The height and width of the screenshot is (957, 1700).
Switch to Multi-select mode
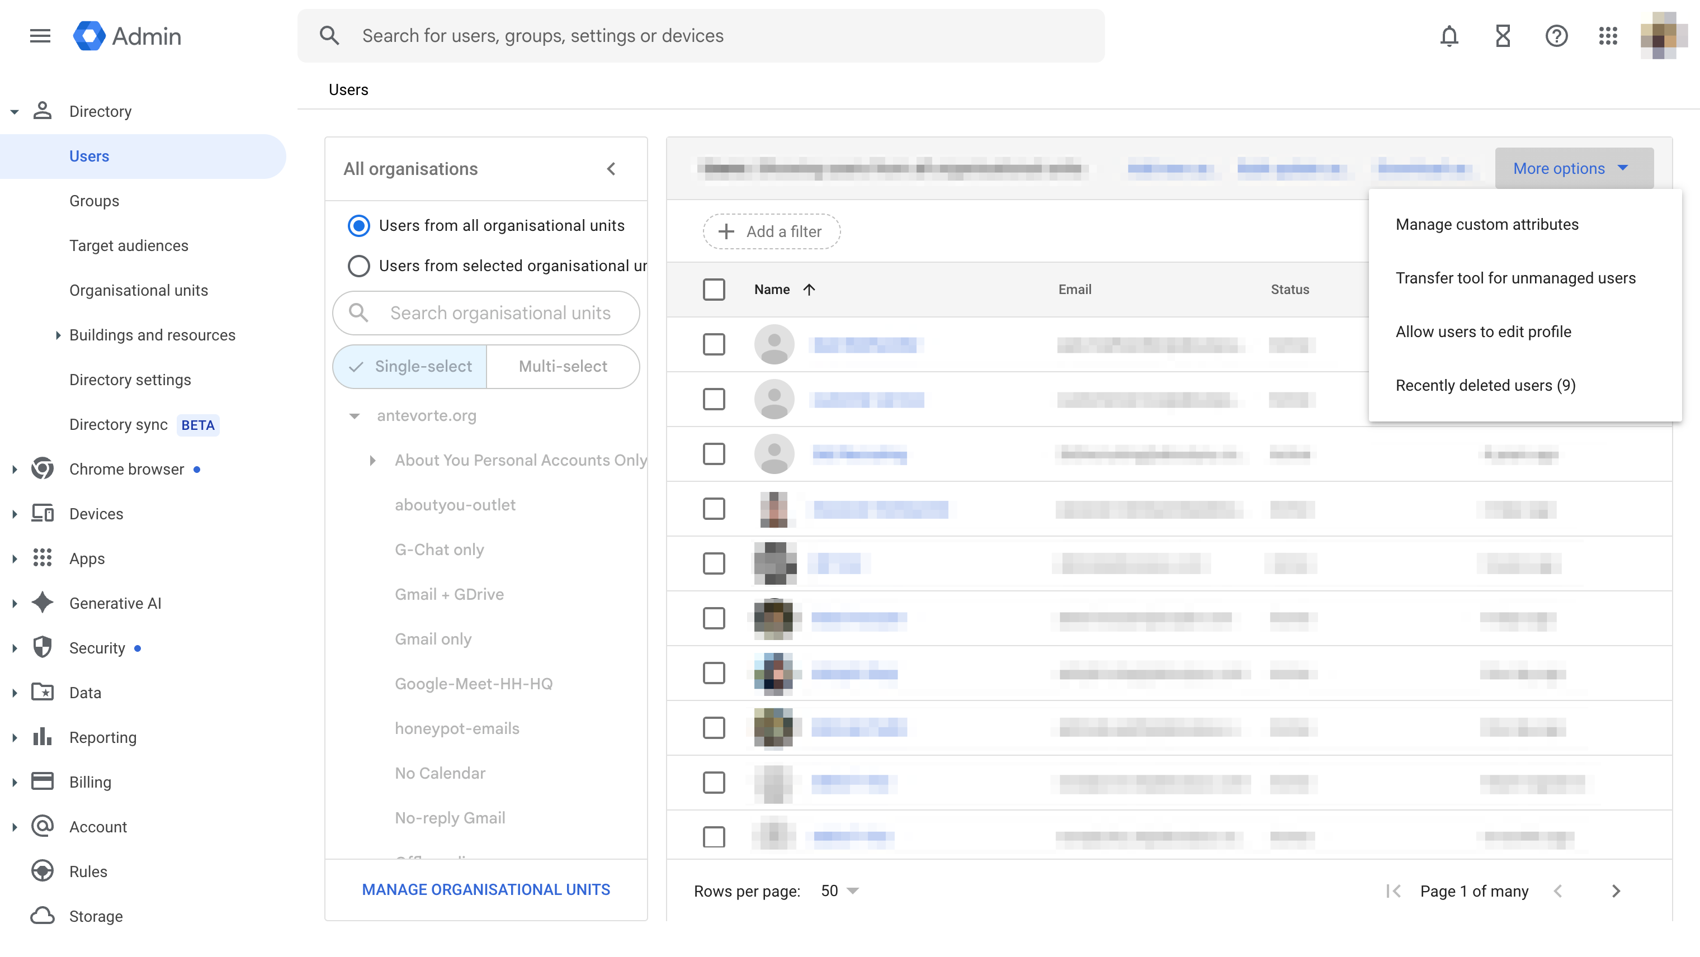point(562,366)
